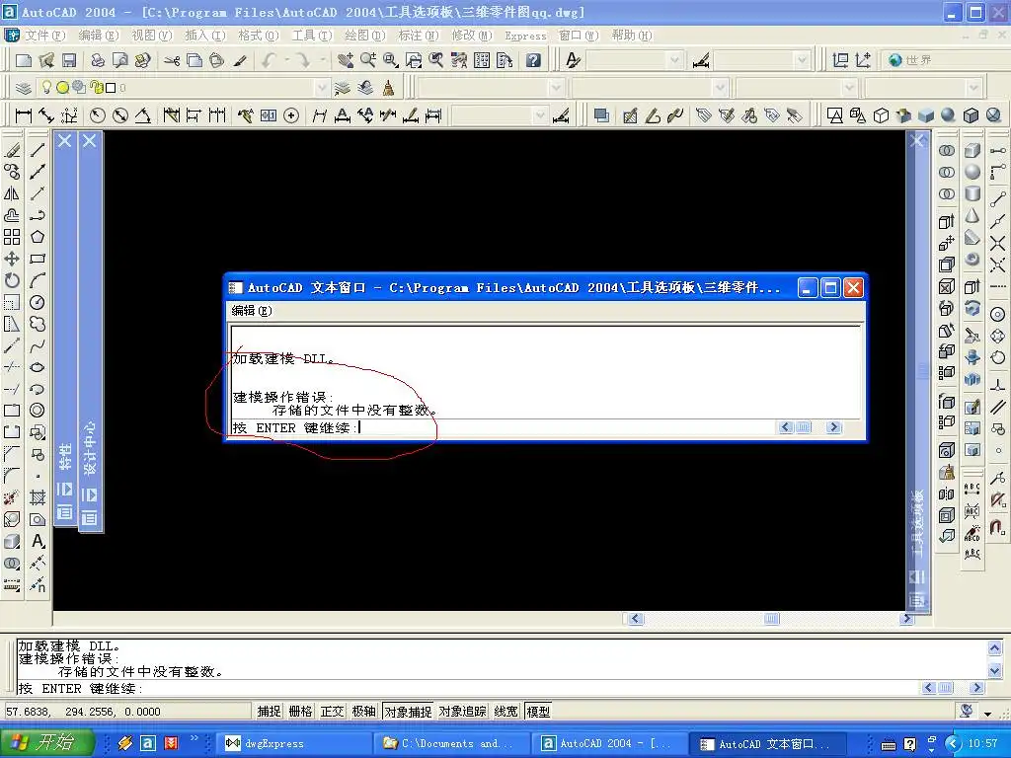
Task: Toggle 模型 model space button
Action: point(538,711)
